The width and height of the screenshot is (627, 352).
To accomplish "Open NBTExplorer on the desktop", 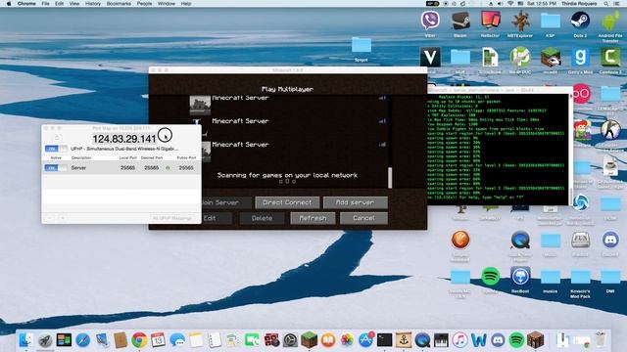I will 520,20.
